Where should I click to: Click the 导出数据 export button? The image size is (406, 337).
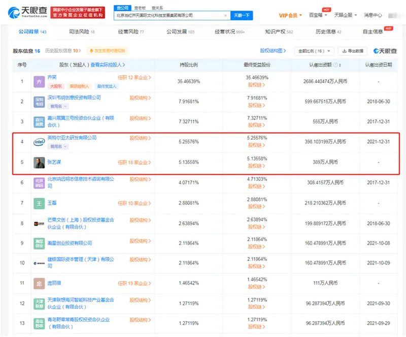point(353,51)
